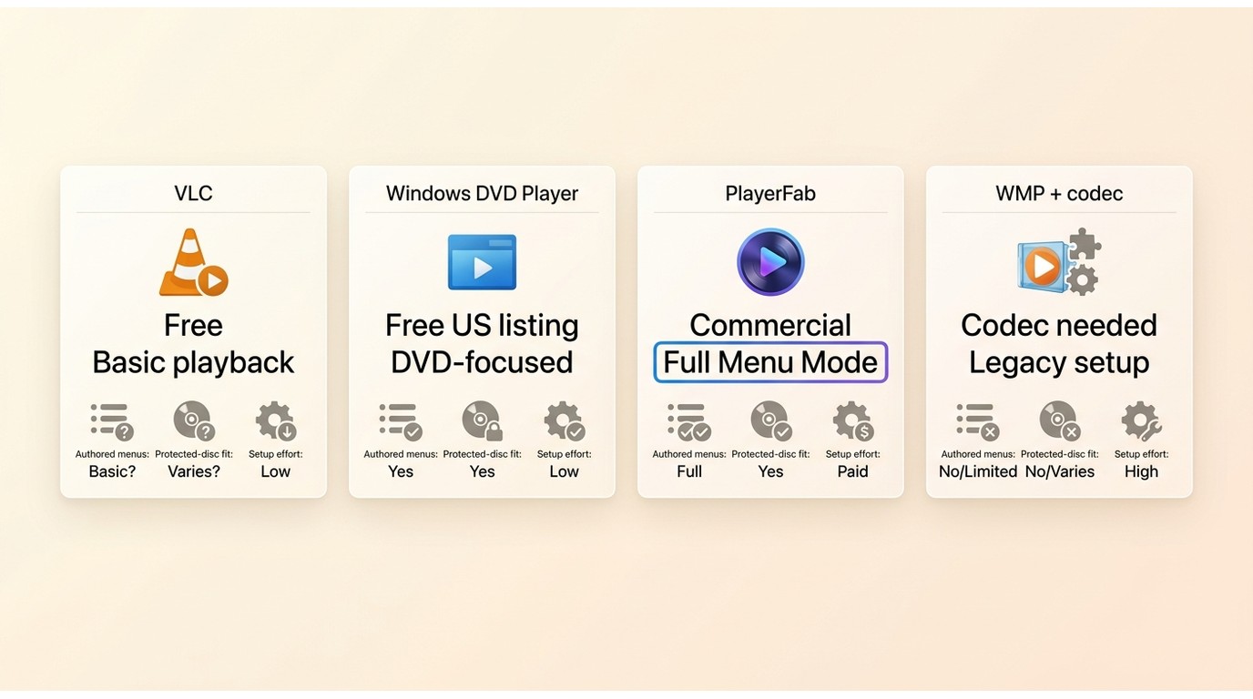Click VLC setup effort gear icon

tap(276, 421)
